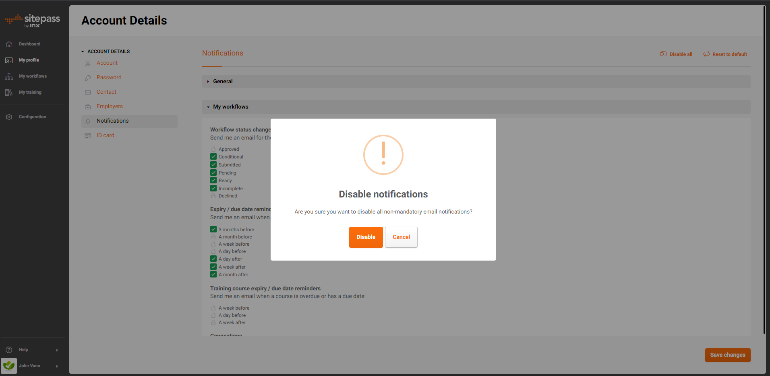This screenshot has width=770, height=376.
Task: Click the Configuration gear icon
Action: tap(9, 117)
